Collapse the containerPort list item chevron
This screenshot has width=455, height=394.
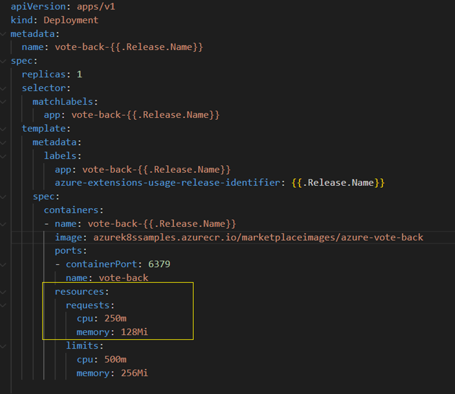click(3, 265)
